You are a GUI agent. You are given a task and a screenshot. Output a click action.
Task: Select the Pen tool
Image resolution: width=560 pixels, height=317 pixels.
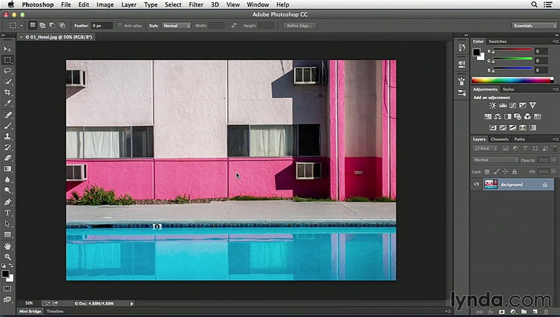click(x=7, y=202)
